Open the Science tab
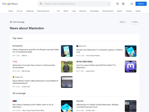 click(x=129, y=11)
